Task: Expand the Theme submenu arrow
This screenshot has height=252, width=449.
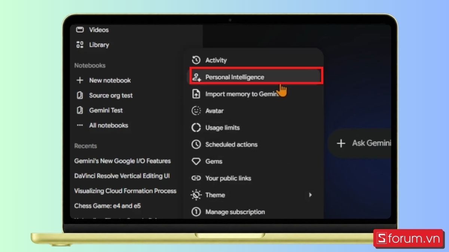Action: (310, 195)
